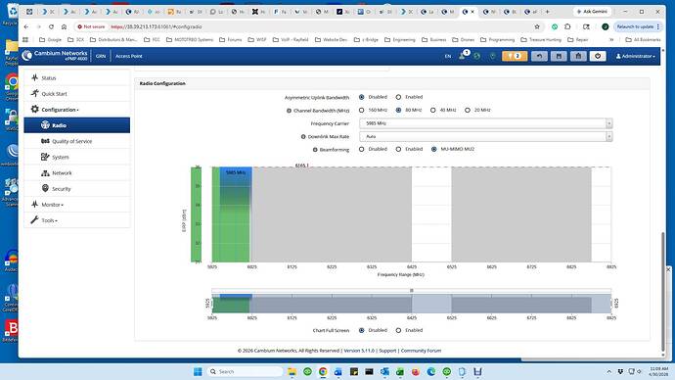Expand the Monitor sidebar section
675x380 pixels.
click(x=77, y=205)
